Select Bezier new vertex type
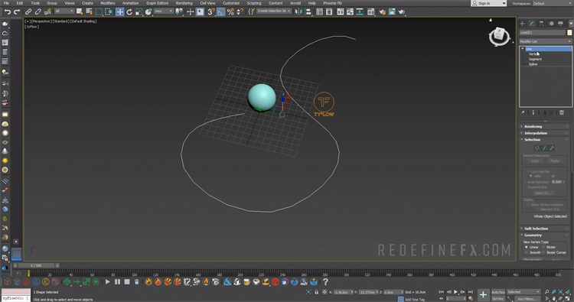The height and width of the screenshot is (302, 574). pyautogui.click(x=549, y=247)
